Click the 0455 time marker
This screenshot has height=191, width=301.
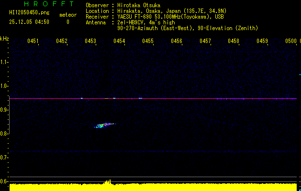coord(148,42)
